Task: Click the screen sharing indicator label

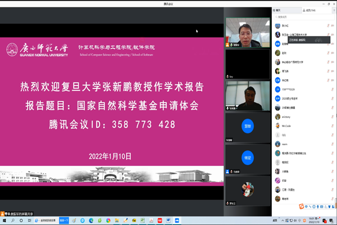Action: pyautogui.click(x=17, y=214)
